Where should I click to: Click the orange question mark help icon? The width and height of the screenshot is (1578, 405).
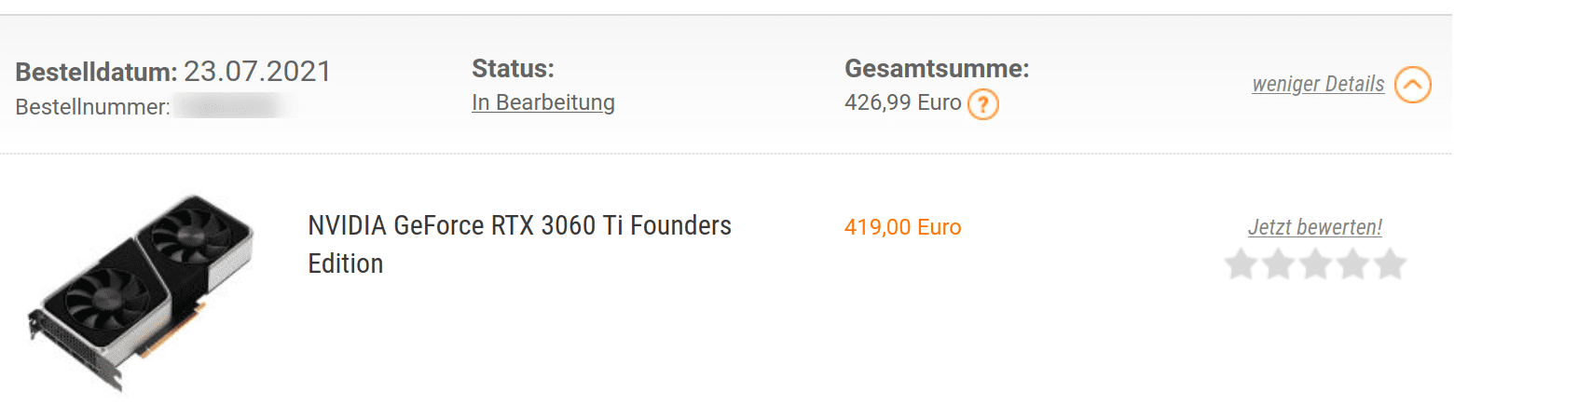tap(982, 104)
